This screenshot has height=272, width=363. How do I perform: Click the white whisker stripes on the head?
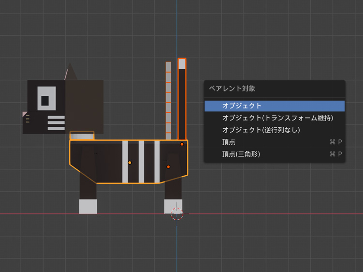[x=56, y=123]
